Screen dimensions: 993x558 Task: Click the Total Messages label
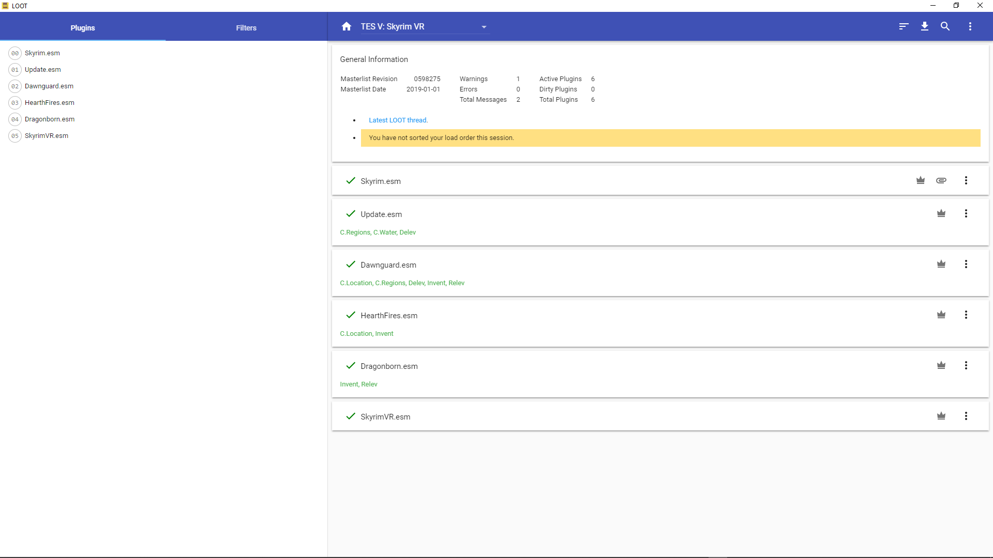(483, 100)
